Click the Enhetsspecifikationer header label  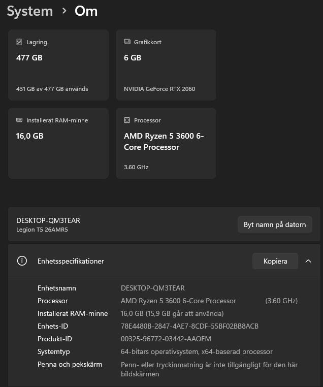[71, 261]
